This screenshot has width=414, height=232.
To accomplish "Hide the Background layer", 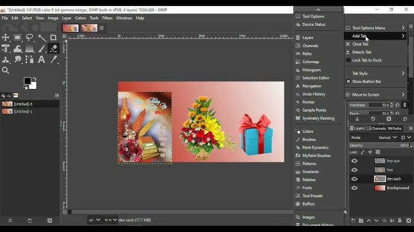I will pyautogui.click(x=354, y=188).
